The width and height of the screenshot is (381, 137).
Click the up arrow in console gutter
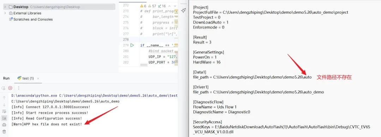4,98
